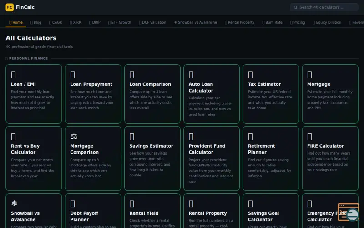This screenshot has width=364, height=228.
Task: Open the floating terminal widget icon
Action: pyautogui.click(x=349, y=212)
